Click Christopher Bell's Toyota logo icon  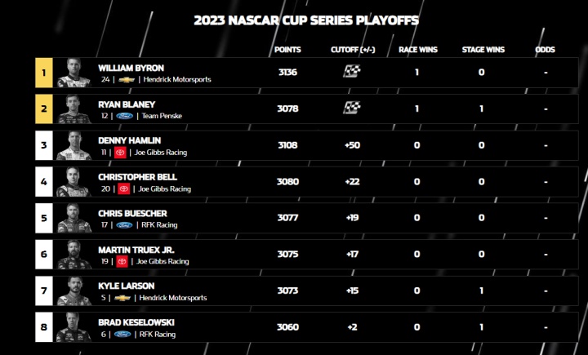pos(124,189)
